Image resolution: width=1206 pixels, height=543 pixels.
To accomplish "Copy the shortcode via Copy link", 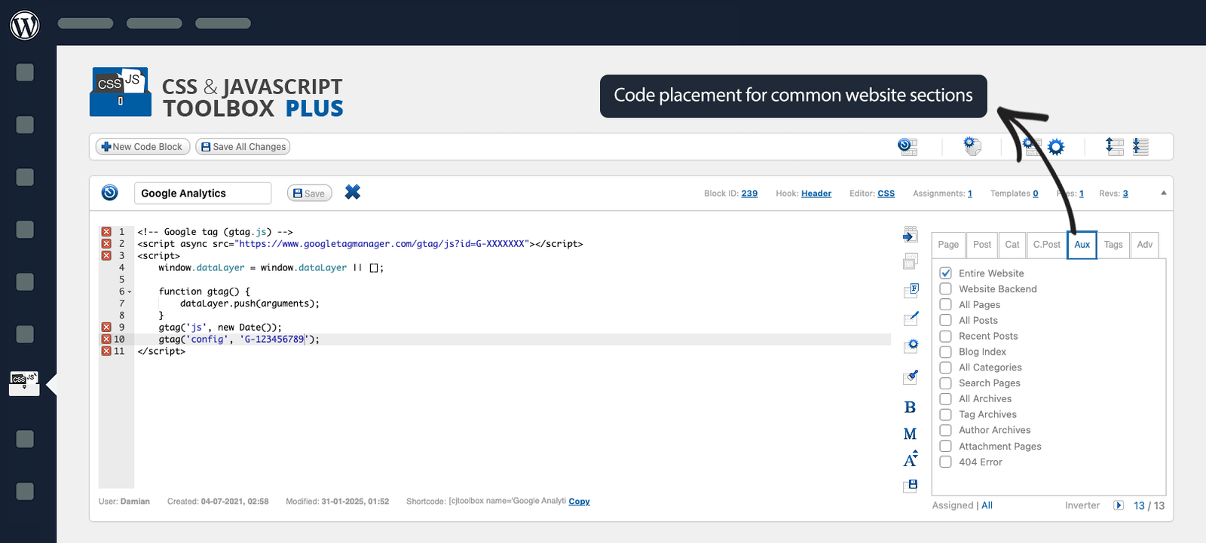I will pyautogui.click(x=579, y=502).
